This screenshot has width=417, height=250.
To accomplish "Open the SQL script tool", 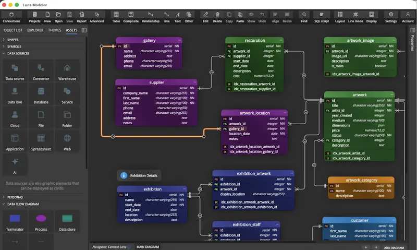I will [322, 17].
